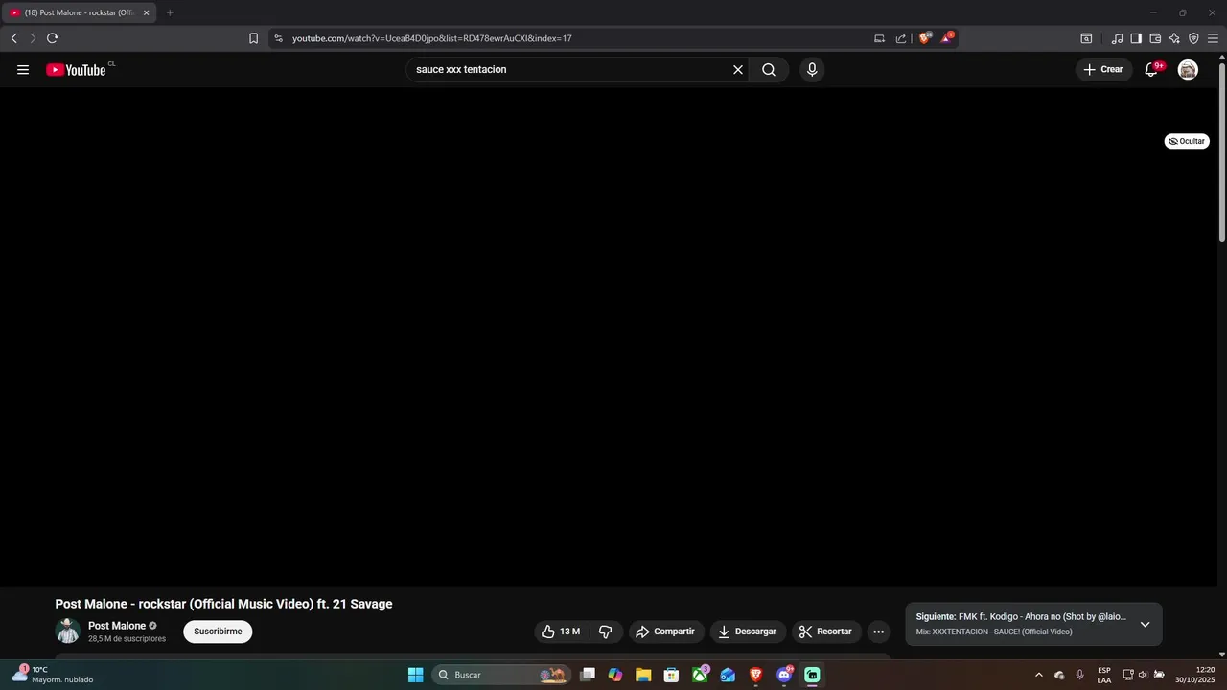1227x690 pixels.
Task: Open the browser tab search icon
Action: tap(1086, 38)
